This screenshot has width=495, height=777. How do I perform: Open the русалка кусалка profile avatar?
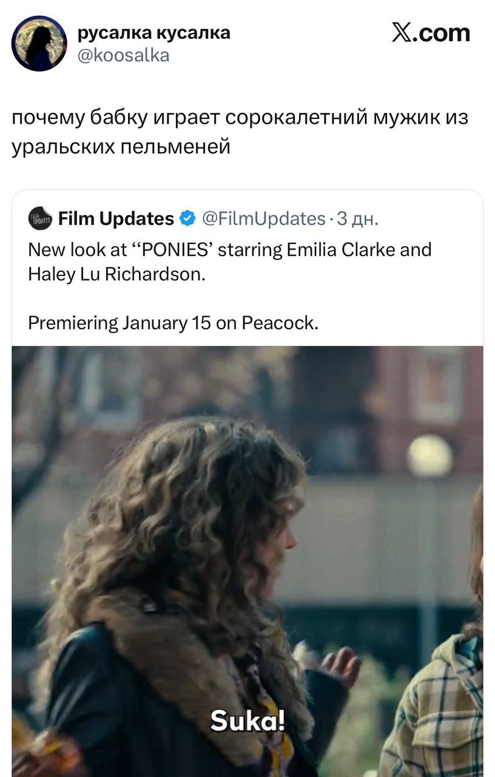(x=39, y=44)
